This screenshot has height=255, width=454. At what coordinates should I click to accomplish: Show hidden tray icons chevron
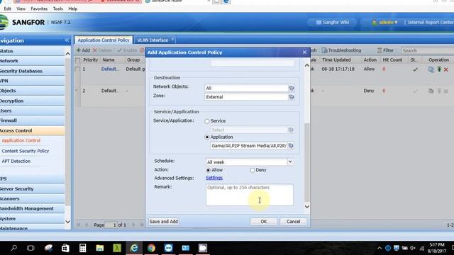380,248
